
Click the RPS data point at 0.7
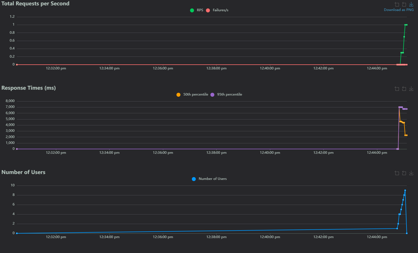tap(404, 37)
